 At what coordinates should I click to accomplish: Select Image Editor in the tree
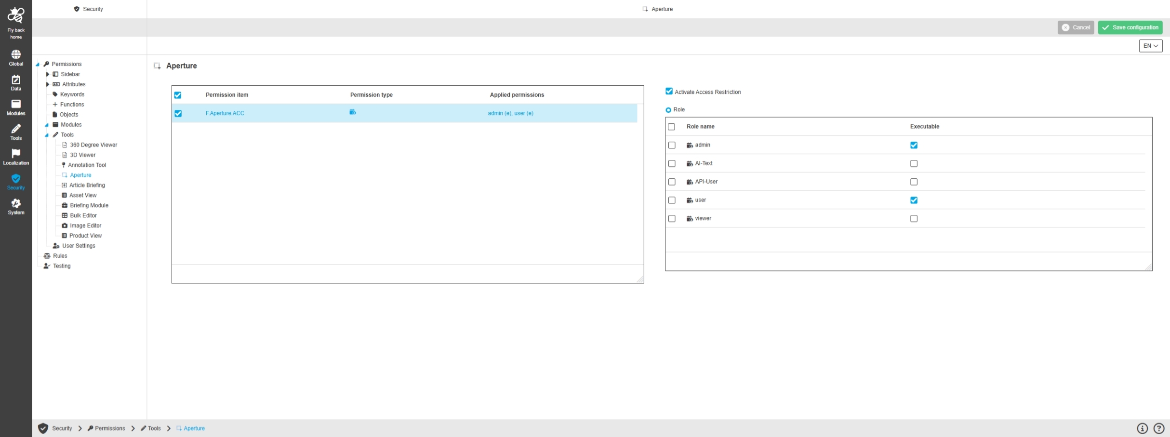click(x=85, y=225)
